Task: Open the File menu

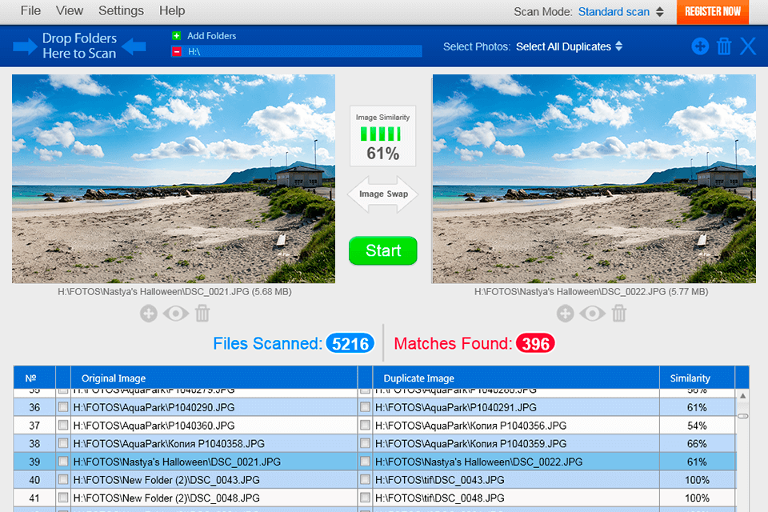Action: pyautogui.click(x=30, y=10)
